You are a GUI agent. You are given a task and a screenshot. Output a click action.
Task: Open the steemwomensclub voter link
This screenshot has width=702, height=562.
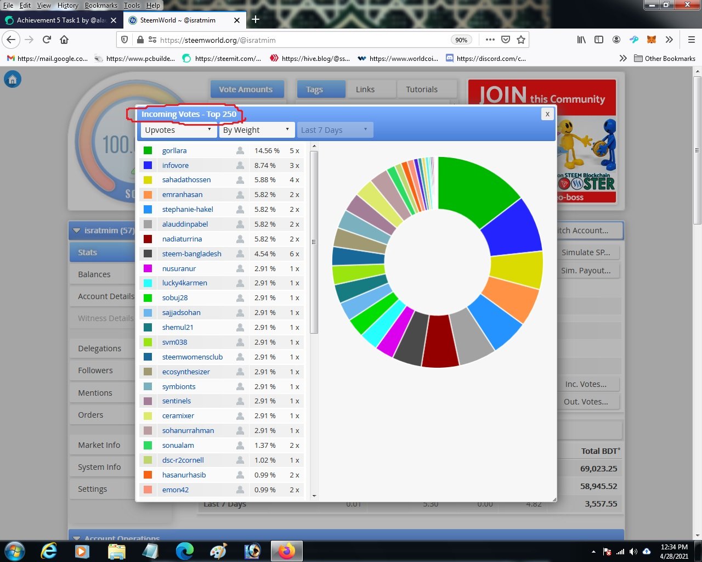point(193,357)
